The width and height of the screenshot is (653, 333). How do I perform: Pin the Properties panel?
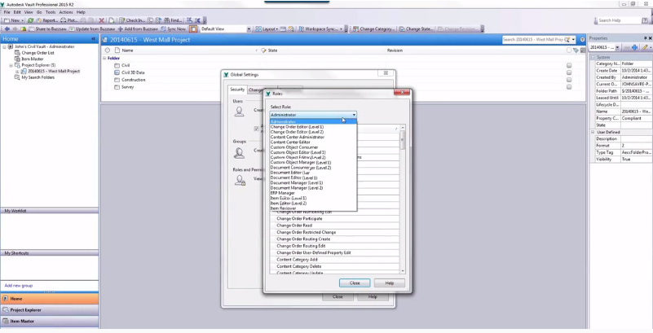[x=646, y=38]
